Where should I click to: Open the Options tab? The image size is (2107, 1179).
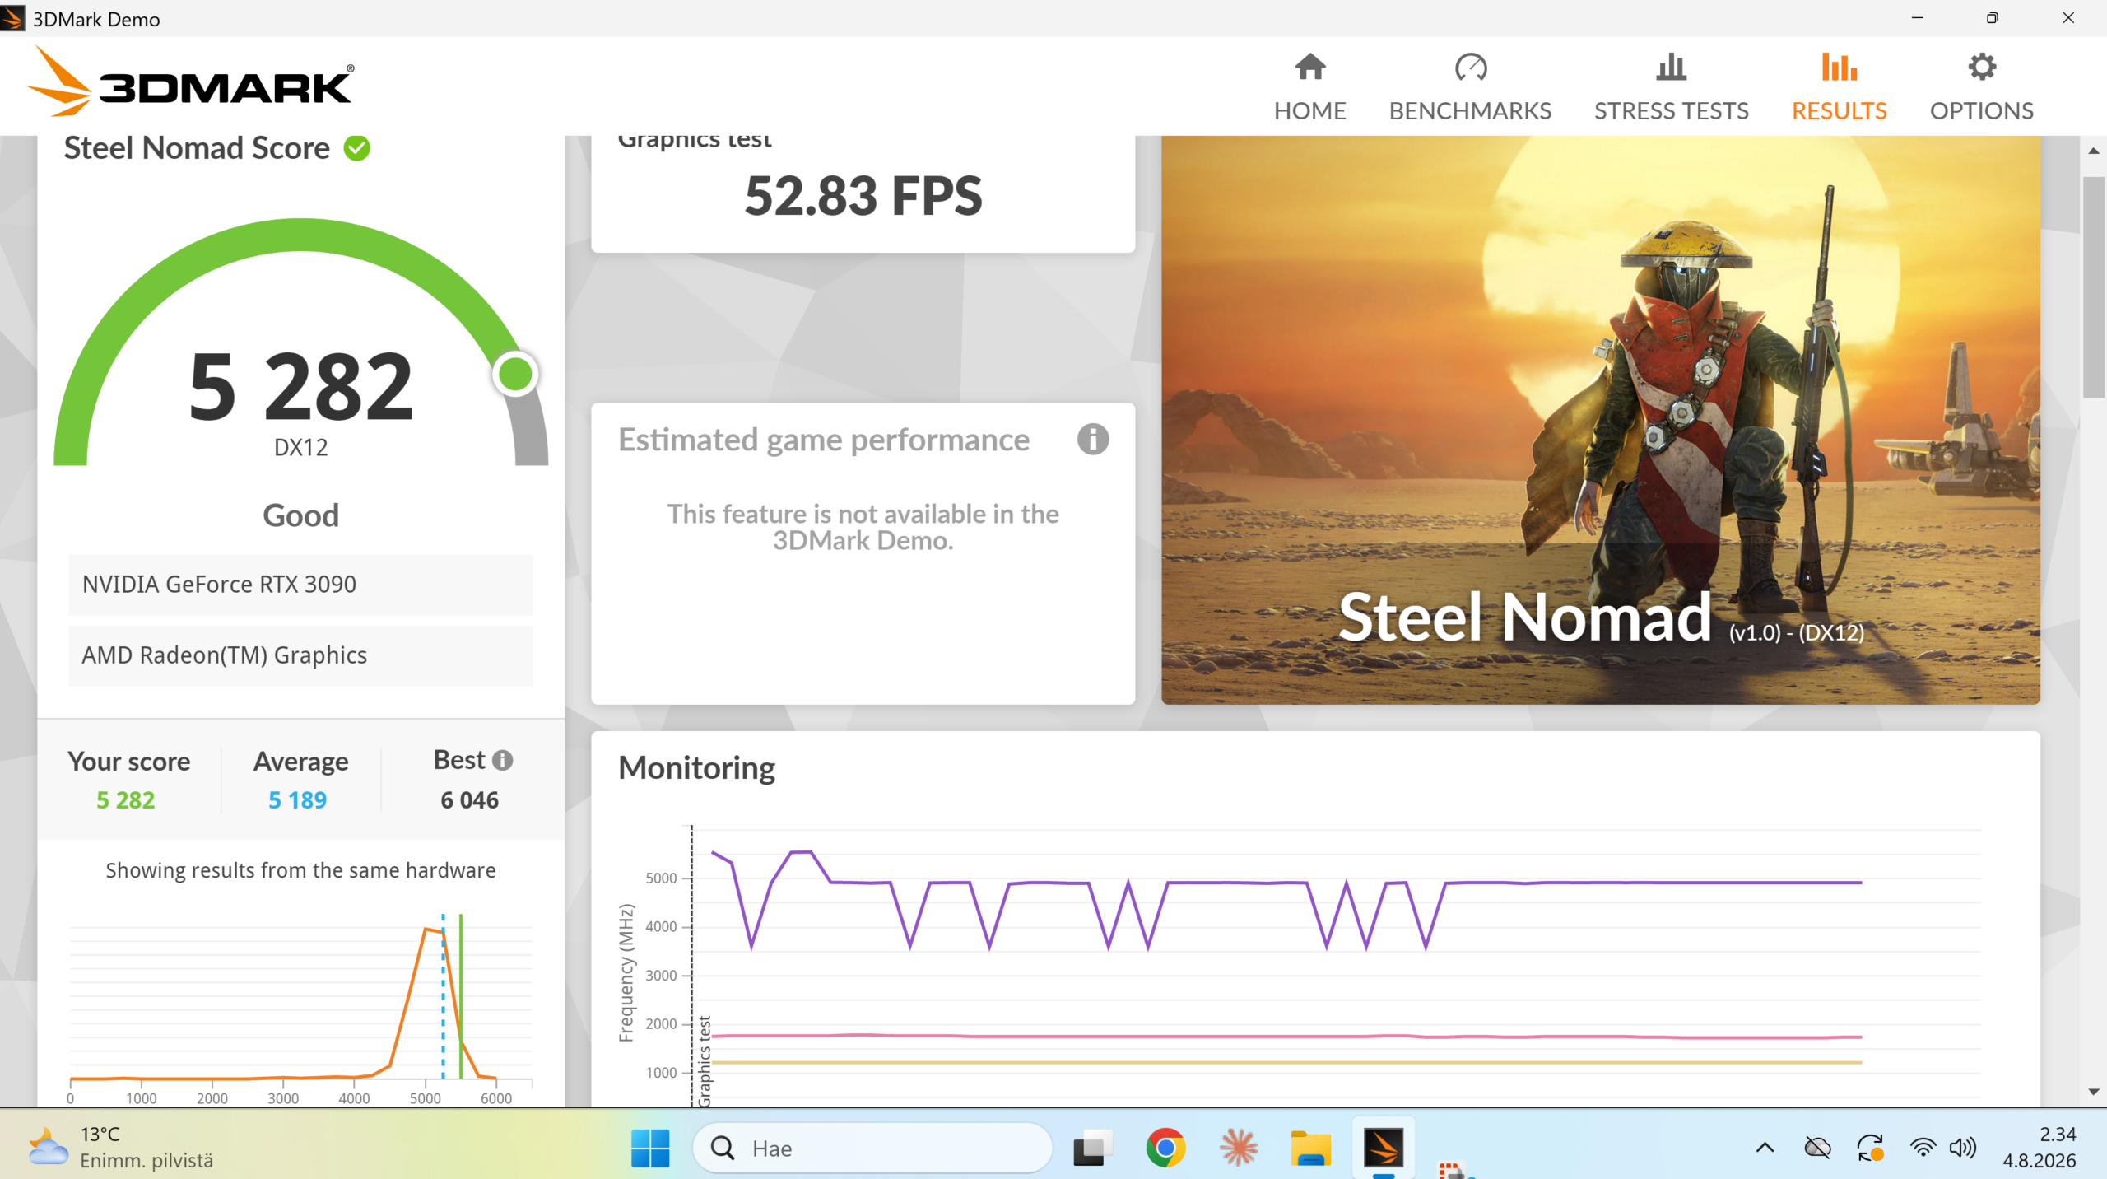pyautogui.click(x=1981, y=88)
